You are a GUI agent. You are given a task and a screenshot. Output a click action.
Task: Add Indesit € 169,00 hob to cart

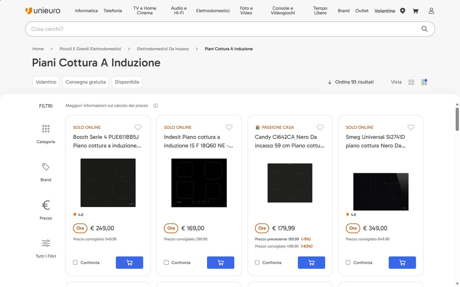pyautogui.click(x=221, y=263)
